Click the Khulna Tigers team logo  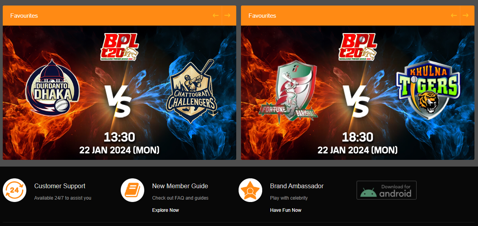click(x=427, y=89)
